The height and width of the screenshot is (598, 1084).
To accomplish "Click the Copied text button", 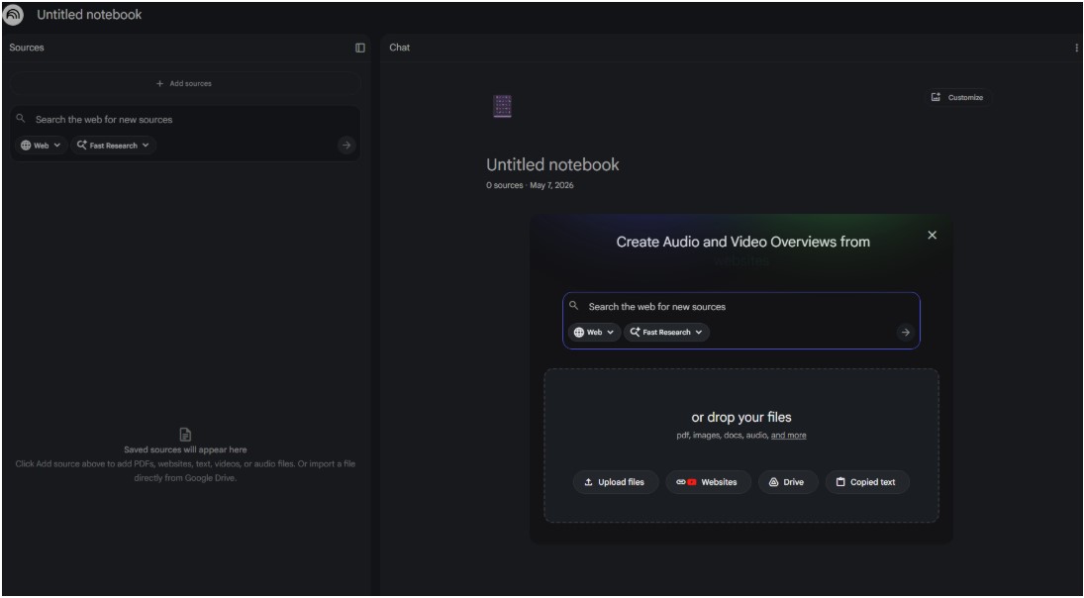I will 867,482.
